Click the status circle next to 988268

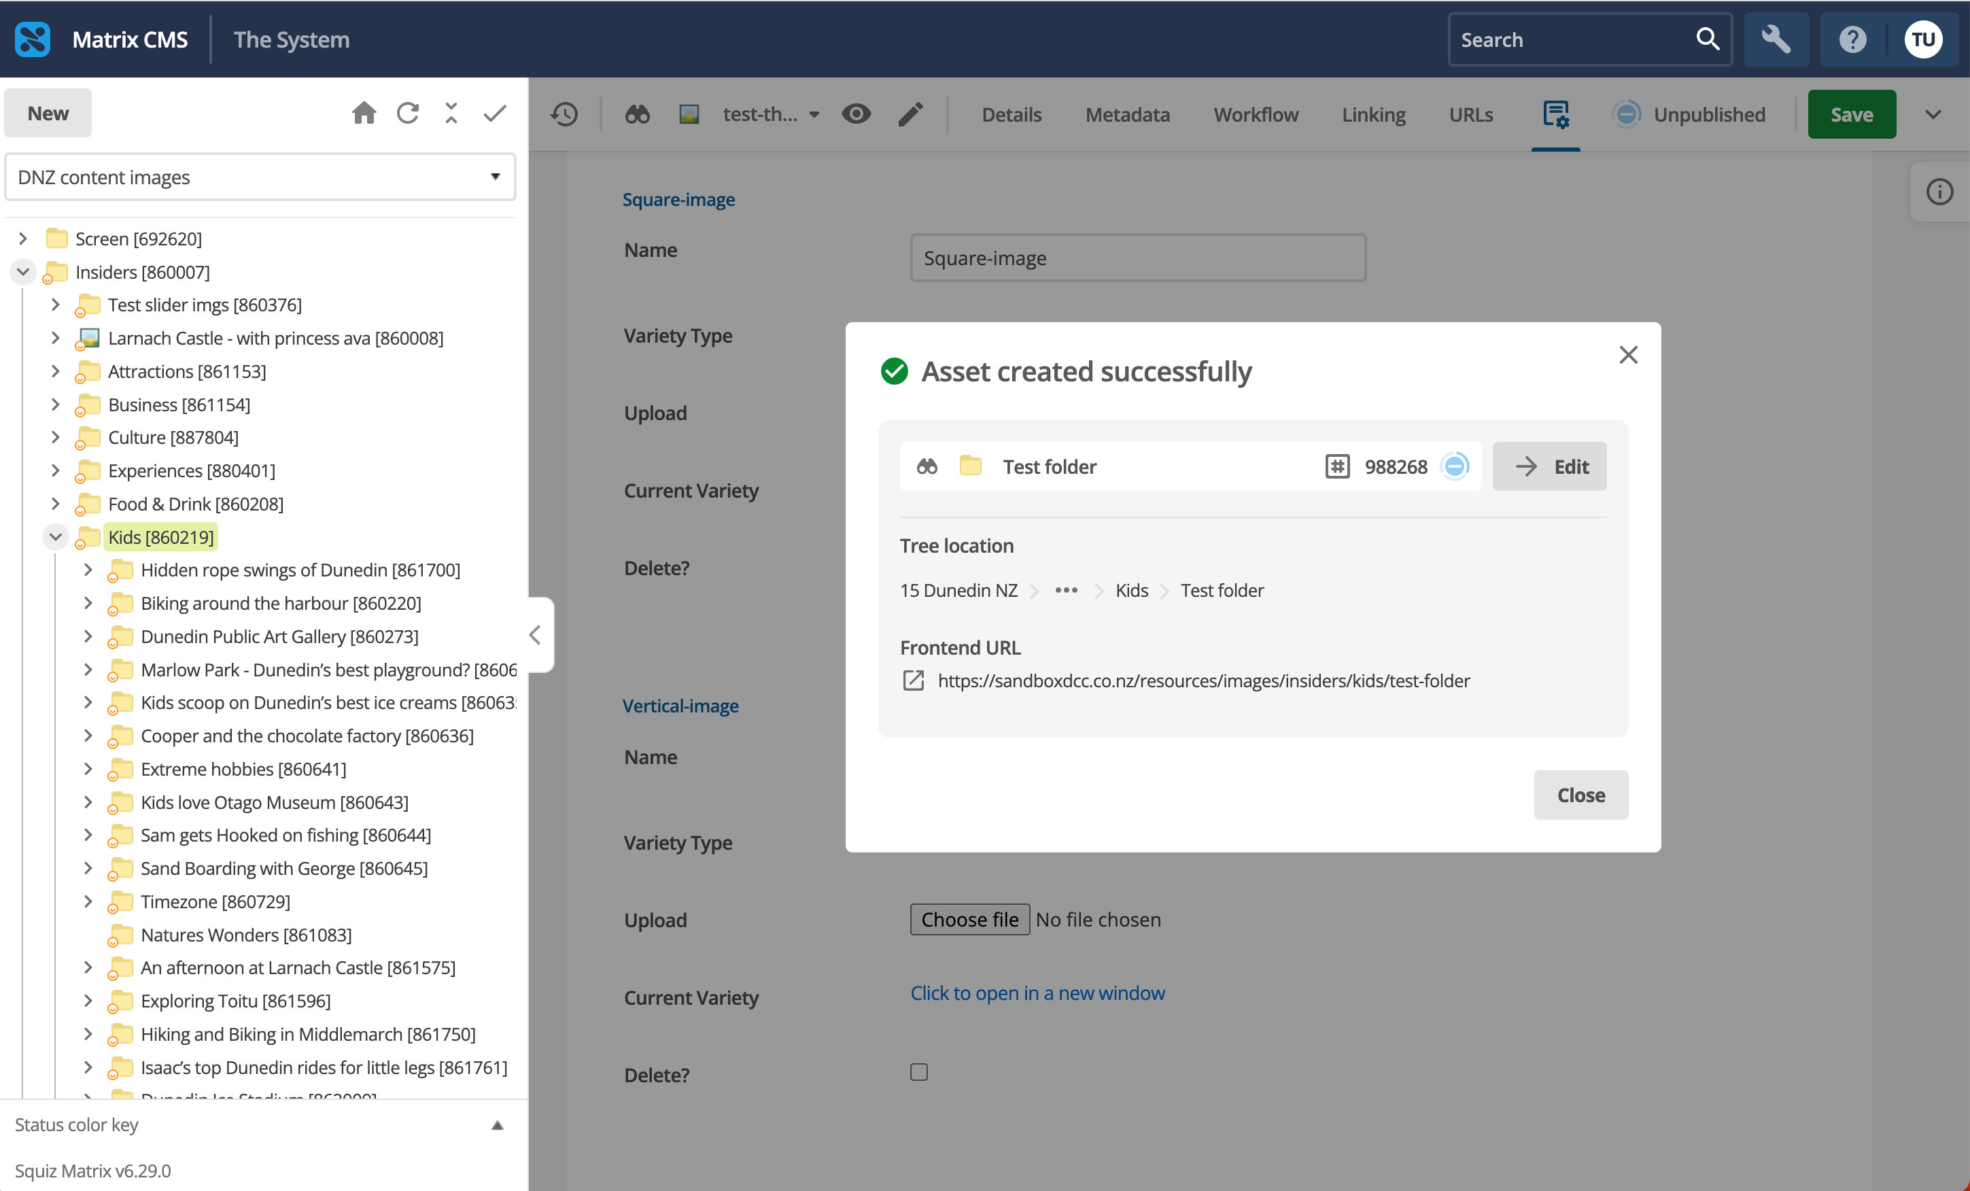pos(1454,466)
